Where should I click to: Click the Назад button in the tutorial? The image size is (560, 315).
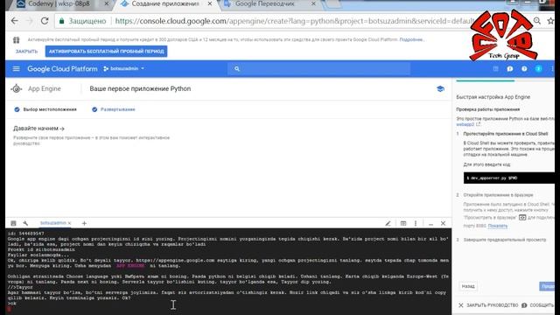(x=468, y=286)
